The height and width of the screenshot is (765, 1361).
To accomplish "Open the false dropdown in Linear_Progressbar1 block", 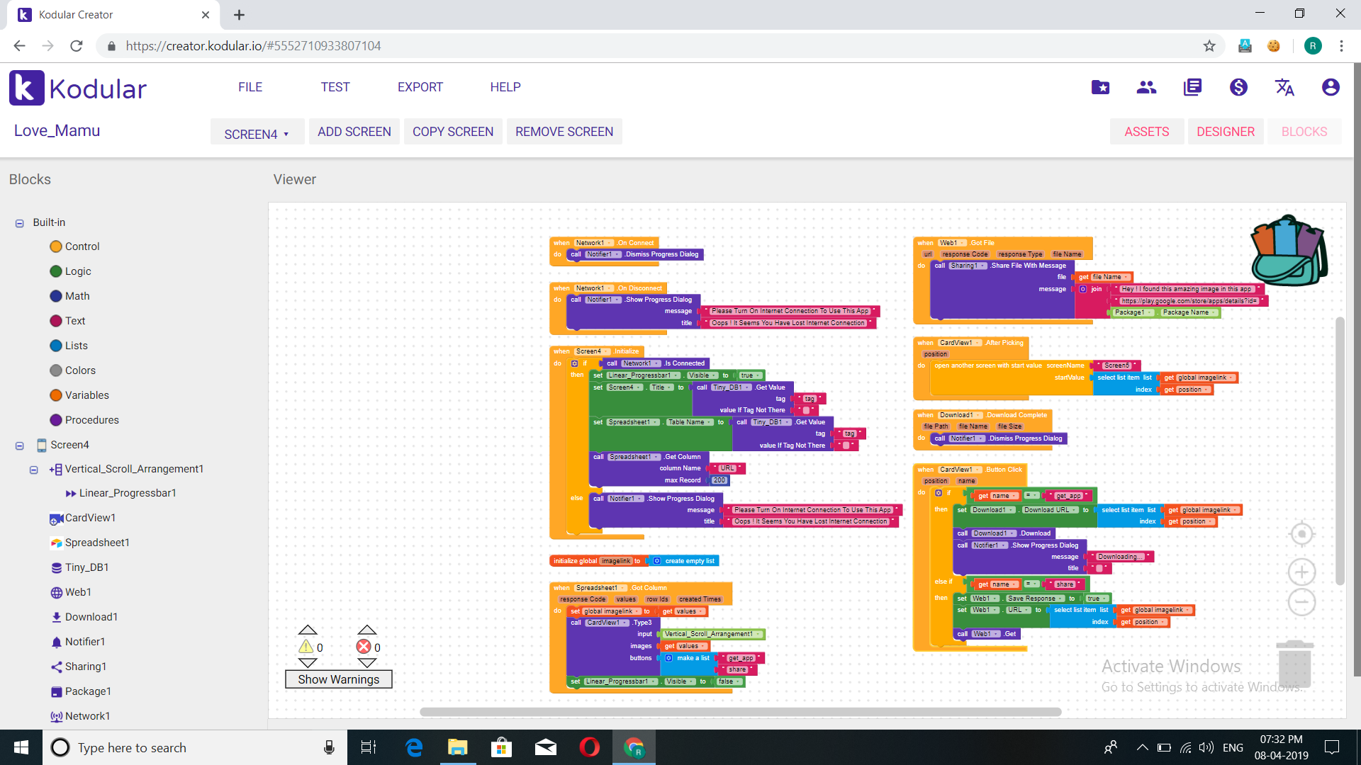I will (x=729, y=681).
